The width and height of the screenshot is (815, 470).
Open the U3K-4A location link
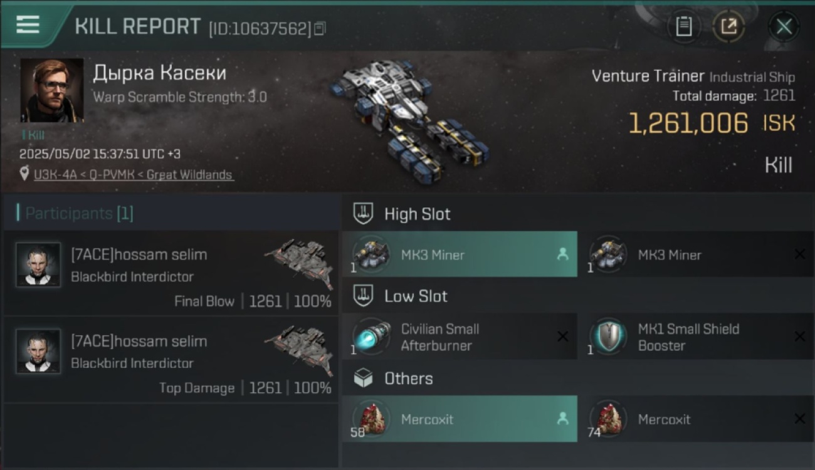click(x=134, y=175)
